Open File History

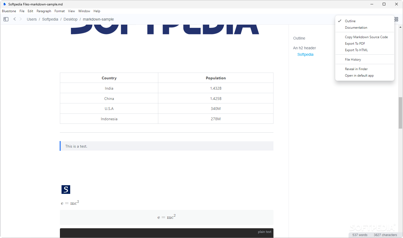[365, 60]
